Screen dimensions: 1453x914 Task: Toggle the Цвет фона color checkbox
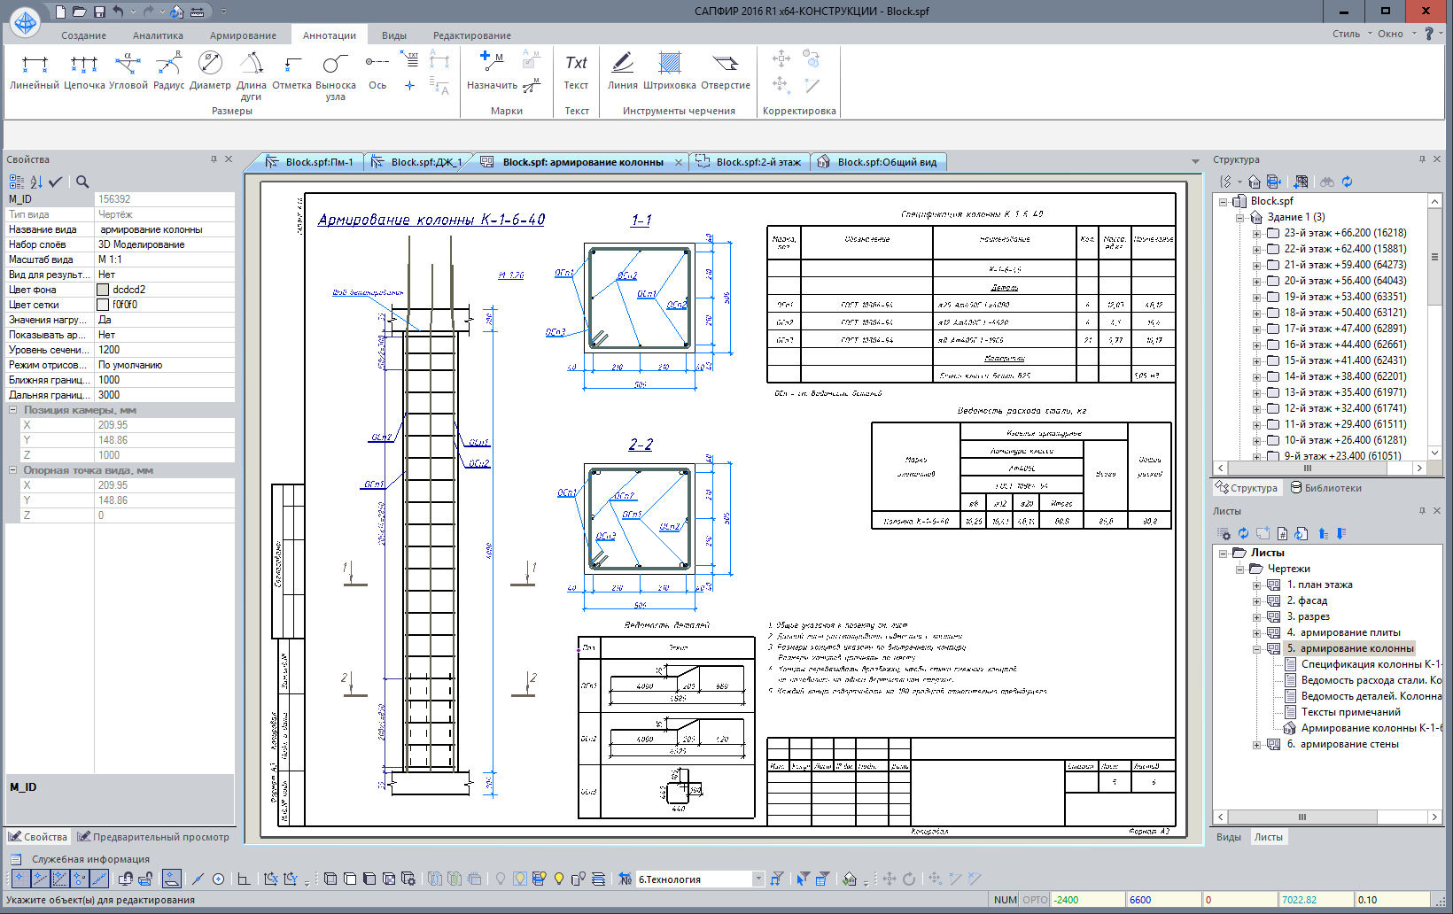(x=103, y=290)
